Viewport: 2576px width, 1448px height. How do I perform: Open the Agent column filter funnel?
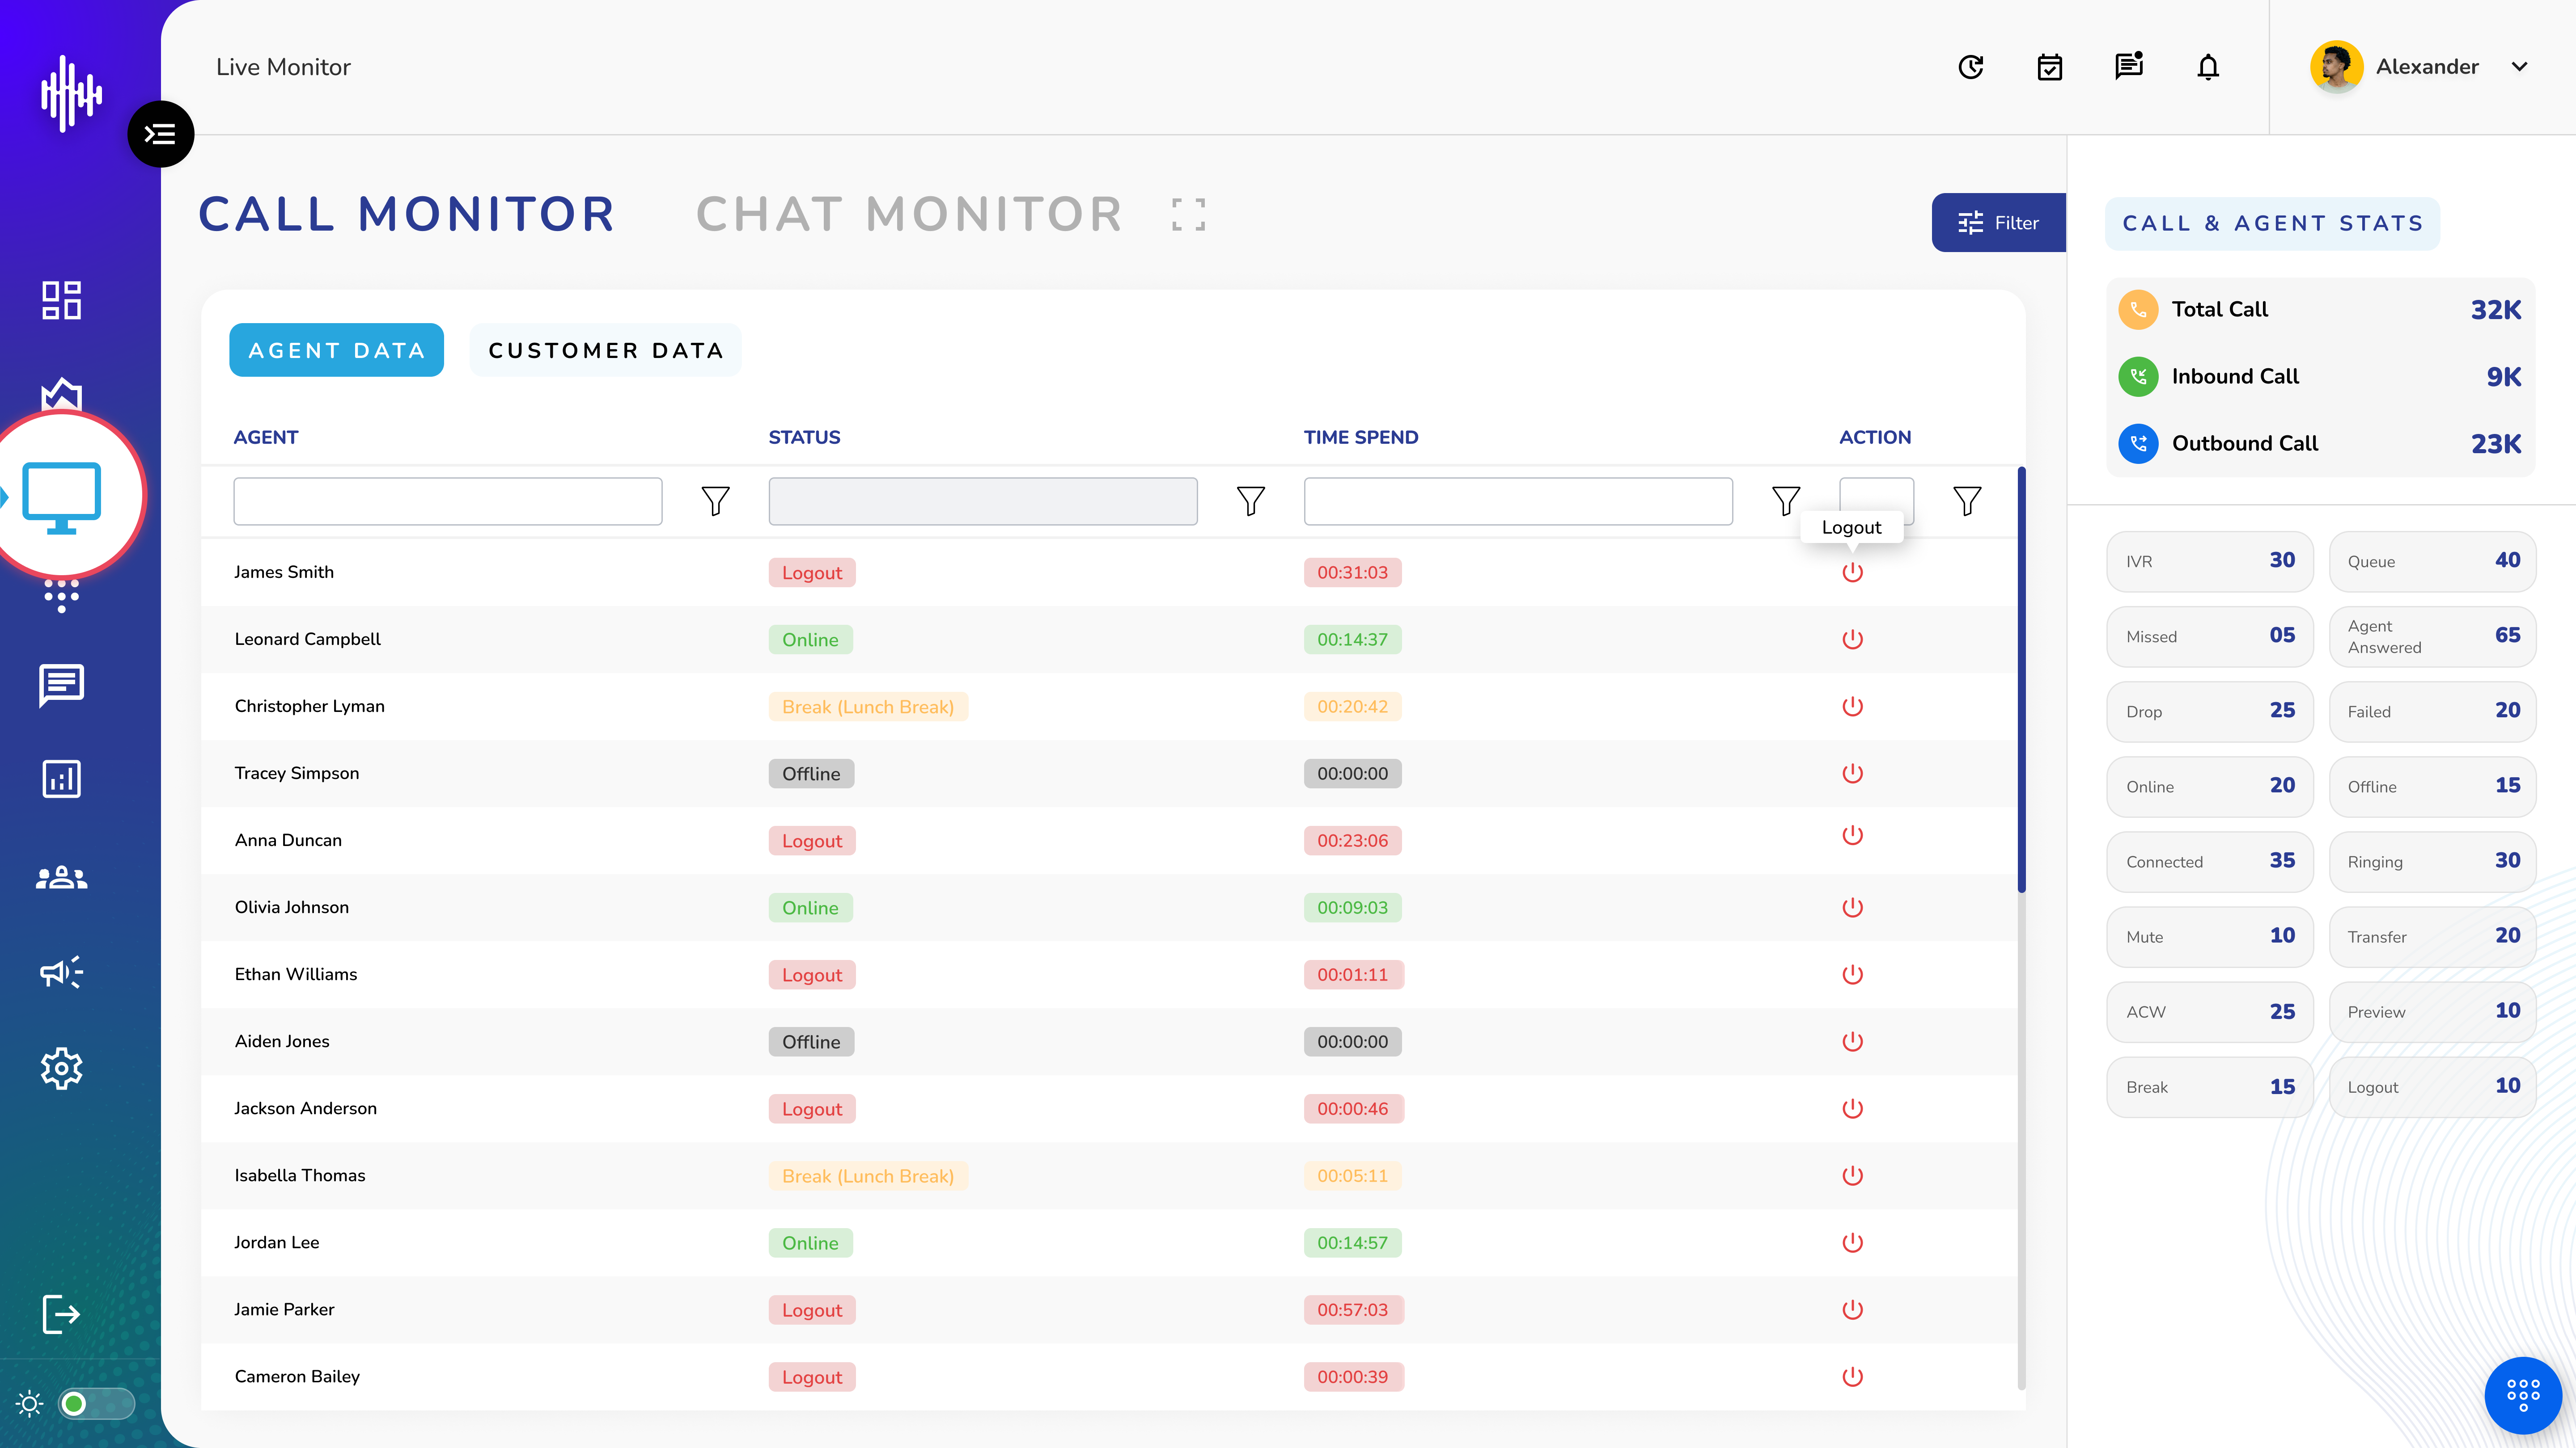(715, 501)
